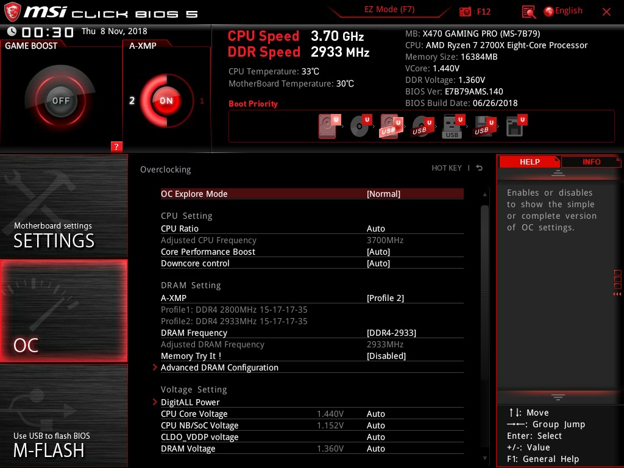The height and width of the screenshot is (468, 624).
Task: Edit the CPU Ratio Auto field
Action: 375,229
